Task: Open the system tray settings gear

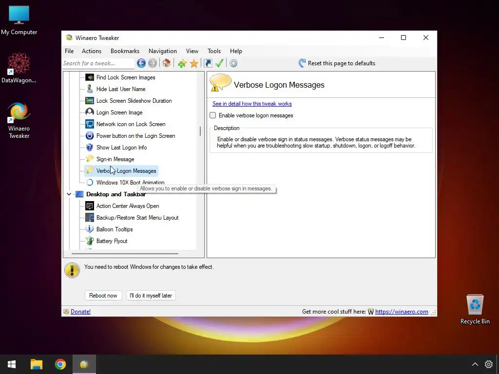Action: tap(489, 364)
